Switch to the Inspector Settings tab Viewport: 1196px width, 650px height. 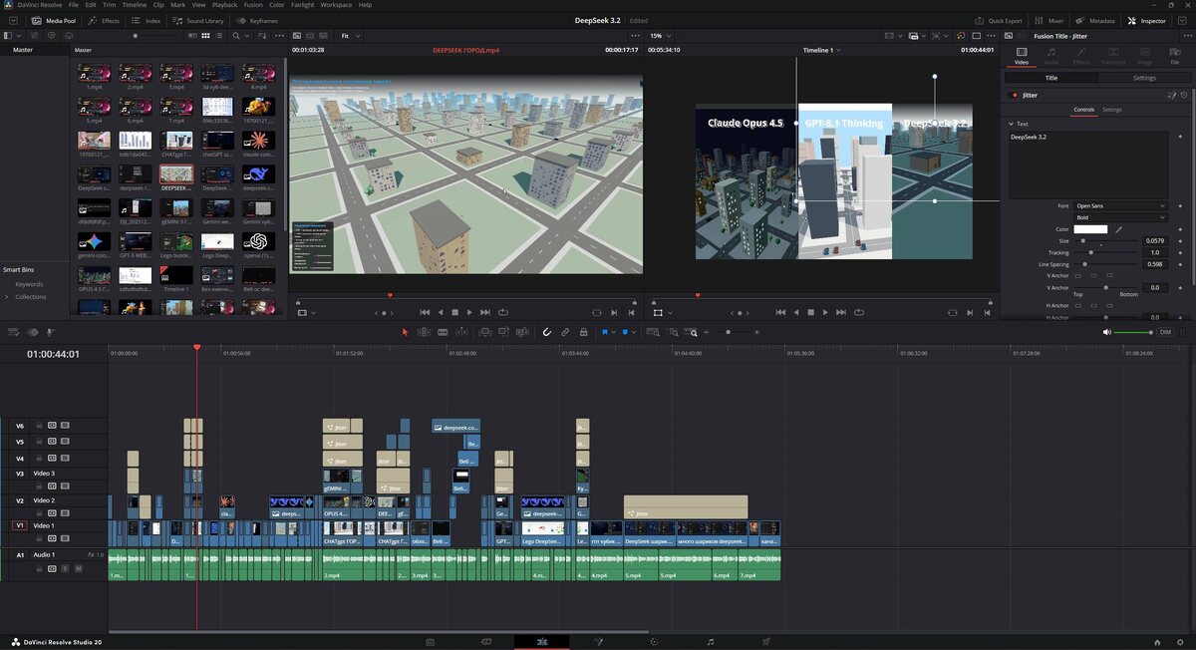[1144, 78]
